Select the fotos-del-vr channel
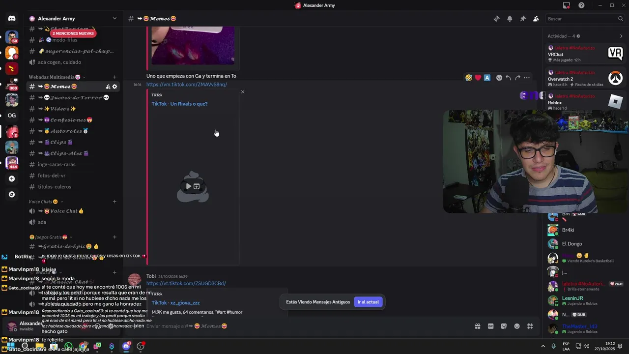The height and width of the screenshot is (354, 629). (73, 176)
